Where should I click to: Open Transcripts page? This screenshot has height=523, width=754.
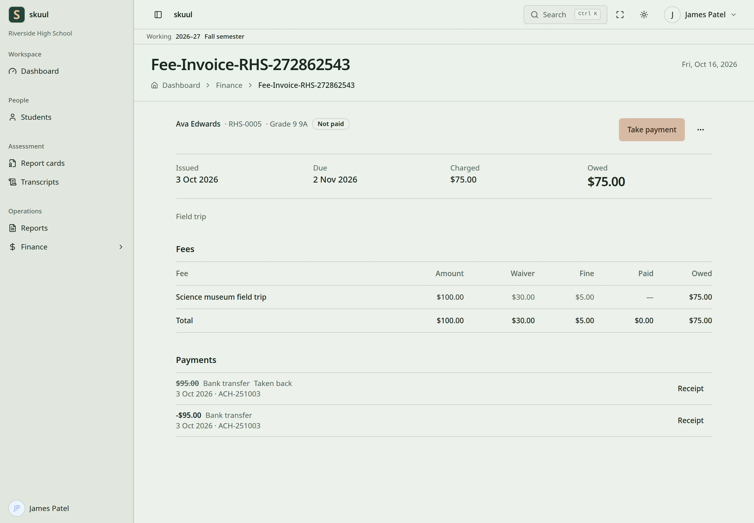pos(40,182)
